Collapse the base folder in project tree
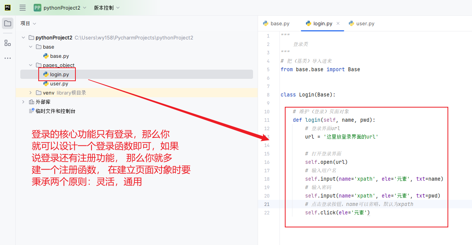 click(31, 47)
